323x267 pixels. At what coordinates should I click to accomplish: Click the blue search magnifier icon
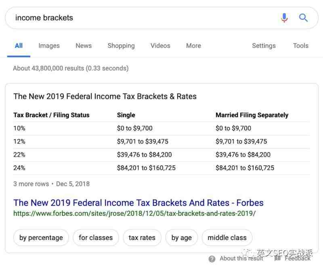[303, 18]
